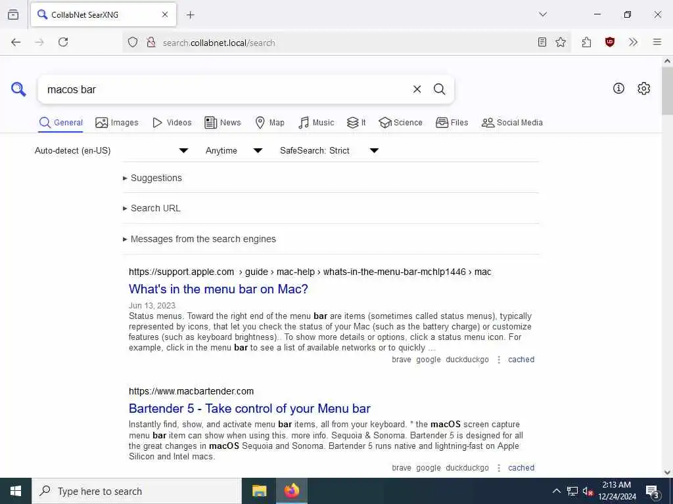Image resolution: width=673 pixels, height=504 pixels.
Task: Switch to the Music search tab
Action: [316, 123]
